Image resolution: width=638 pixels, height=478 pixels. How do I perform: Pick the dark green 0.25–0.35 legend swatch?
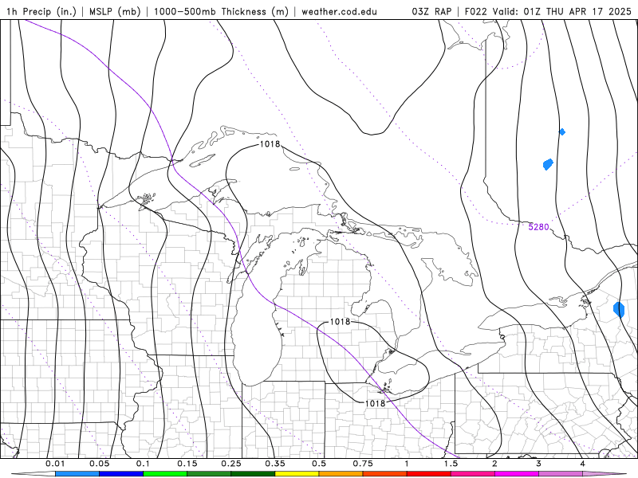click(253, 473)
